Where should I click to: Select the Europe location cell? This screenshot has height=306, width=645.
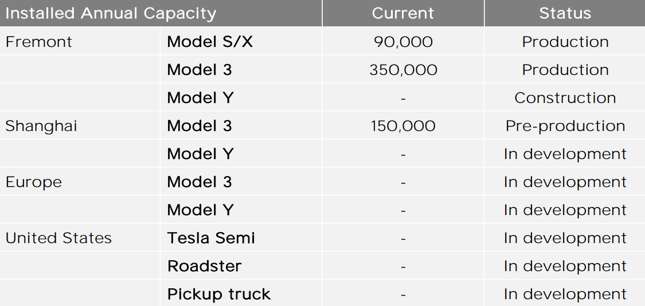[34, 182]
